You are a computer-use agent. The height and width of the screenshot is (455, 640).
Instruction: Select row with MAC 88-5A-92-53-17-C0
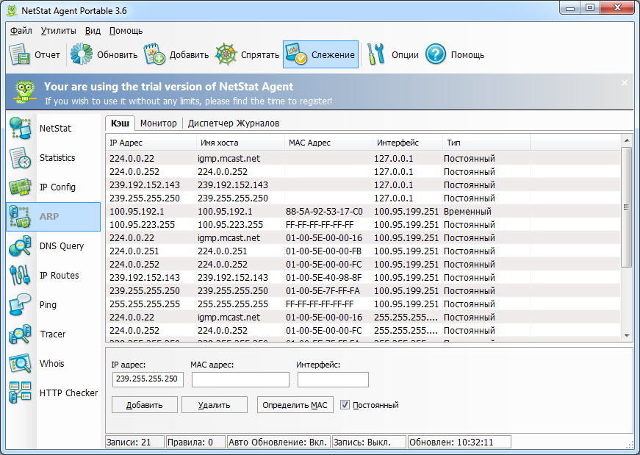click(363, 211)
